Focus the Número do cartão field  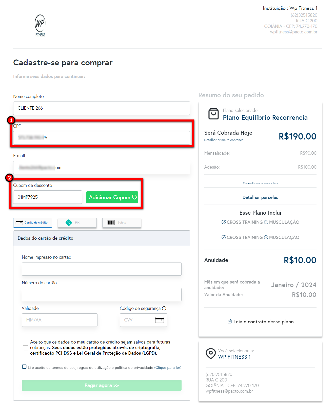coord(102,294)
